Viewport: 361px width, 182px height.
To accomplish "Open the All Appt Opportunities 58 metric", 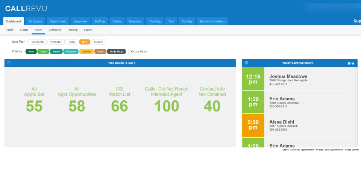I will coord(77,100).
